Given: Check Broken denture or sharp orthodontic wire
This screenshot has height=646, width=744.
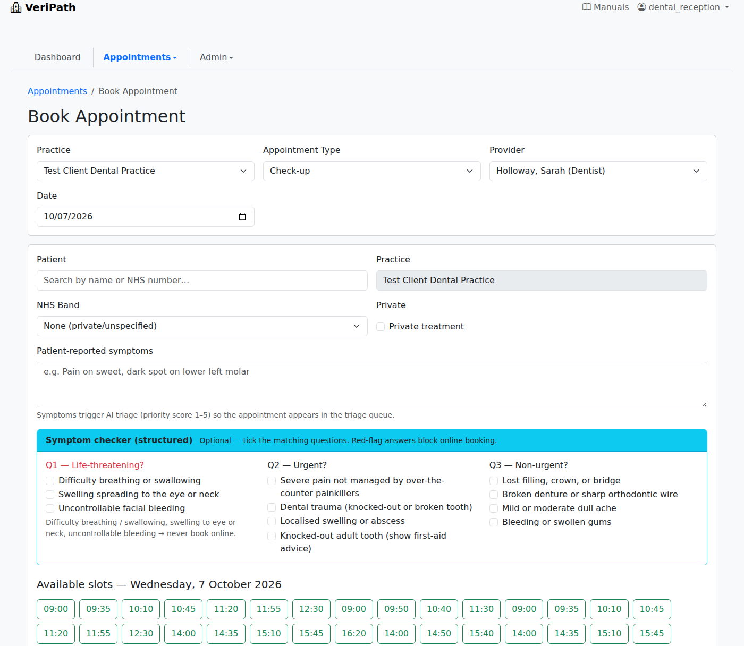Looking at the screenshot, I should (x=494, y=495).
